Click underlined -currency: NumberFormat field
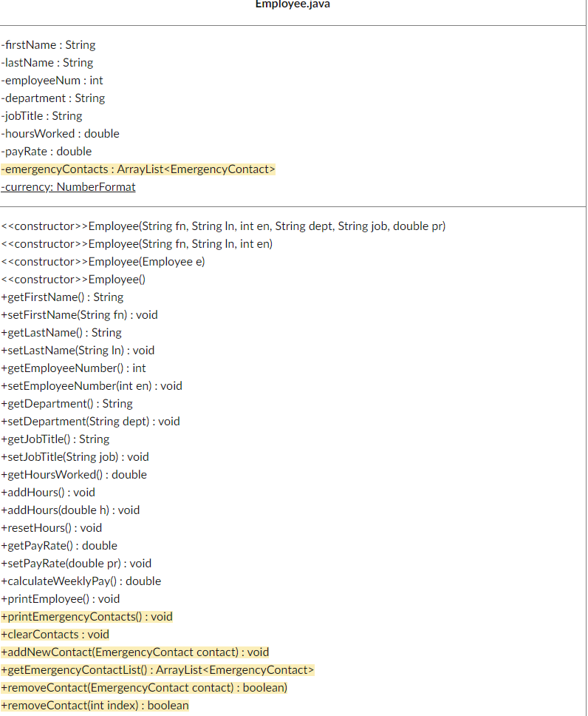Viewport: 588px width, 716px height. 69,187
